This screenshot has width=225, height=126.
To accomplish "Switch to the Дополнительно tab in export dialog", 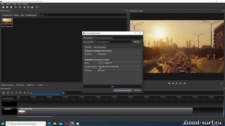I will click(x=100, y=47).
